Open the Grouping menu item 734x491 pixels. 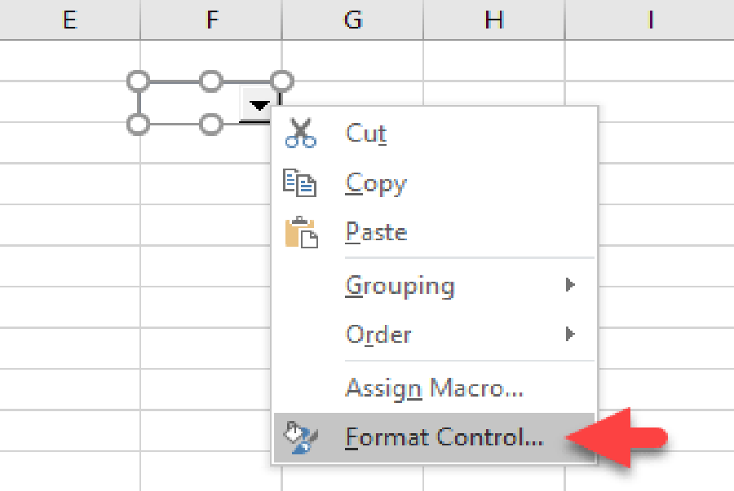(434, 285)
